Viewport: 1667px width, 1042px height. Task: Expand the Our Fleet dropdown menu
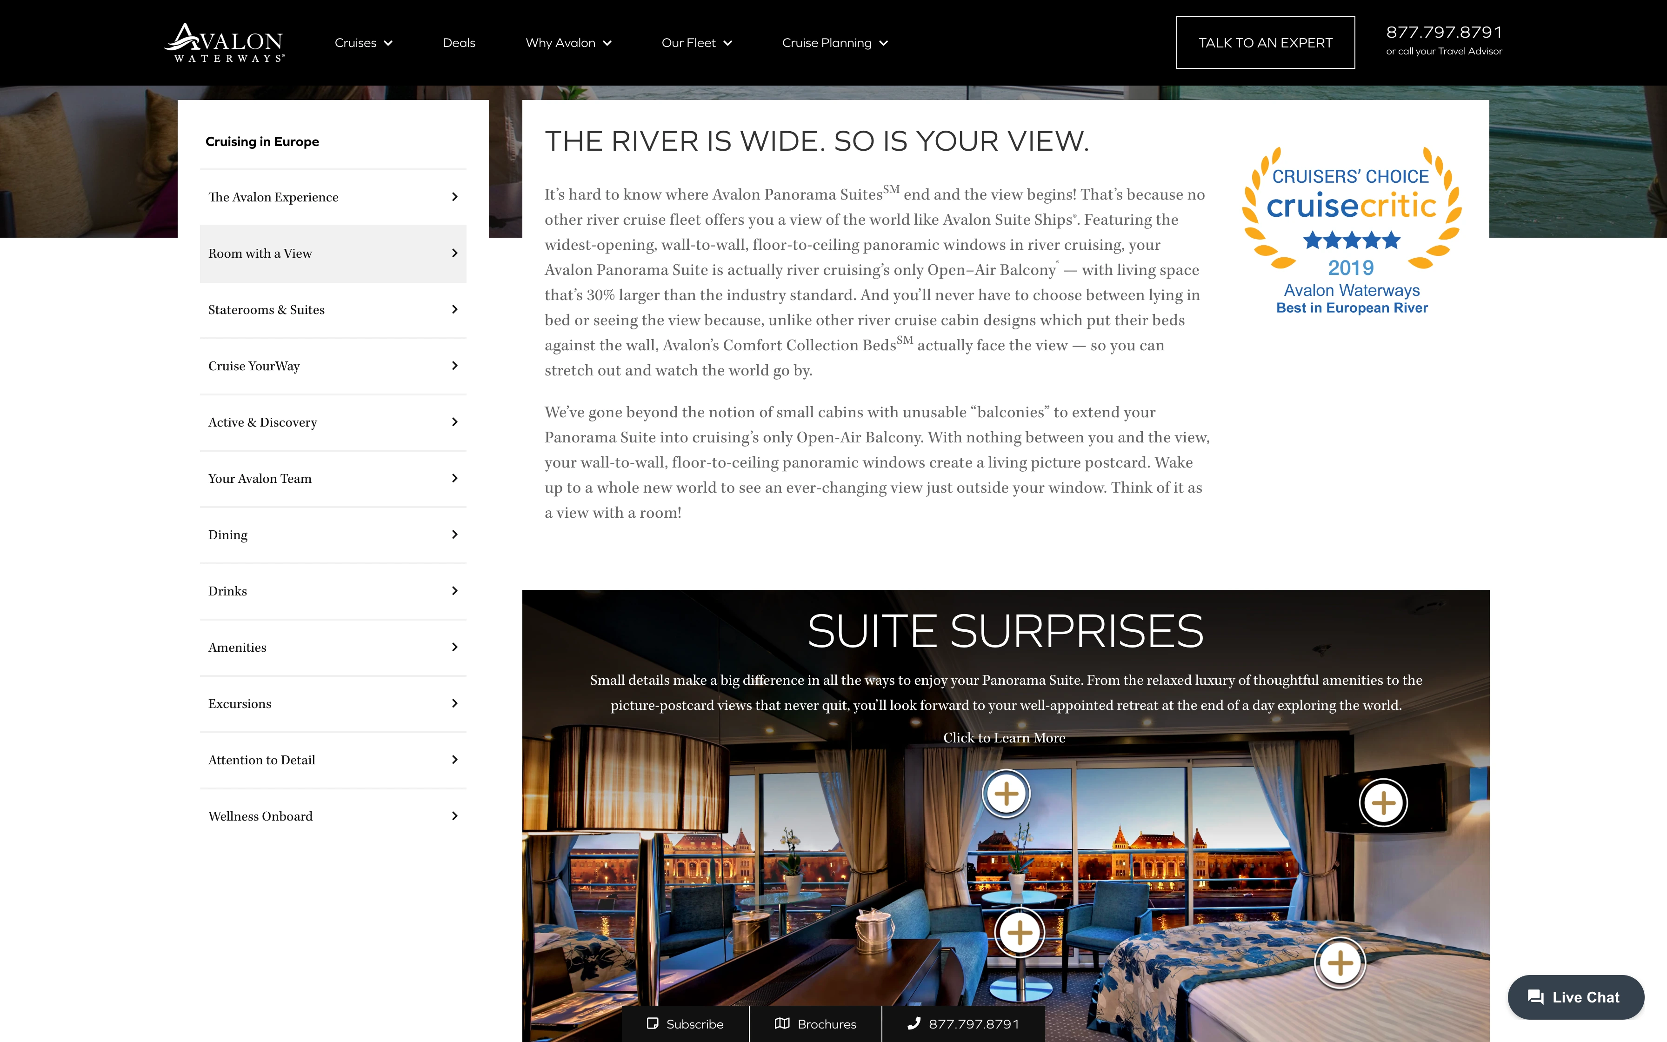(x=697, y=42)
